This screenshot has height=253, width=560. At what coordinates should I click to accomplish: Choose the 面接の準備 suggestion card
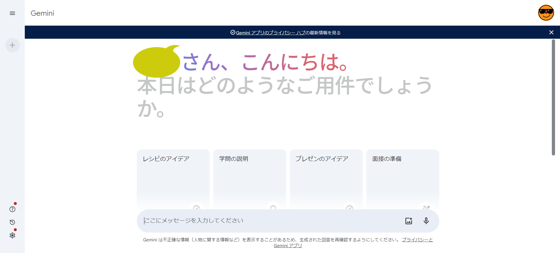[x=403, y=179]
